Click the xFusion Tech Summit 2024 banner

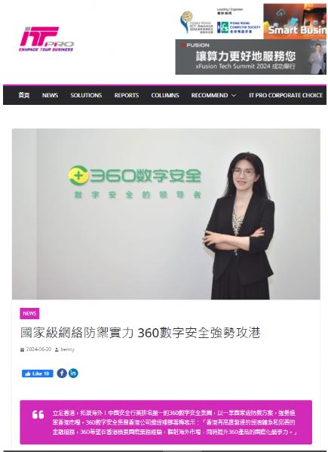(x=250, y=57)
